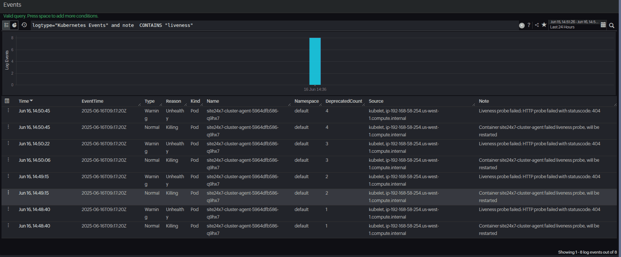Viewport: 621px width, 257px height.
Task: Open the query history icon
Action: coord(24,25)
